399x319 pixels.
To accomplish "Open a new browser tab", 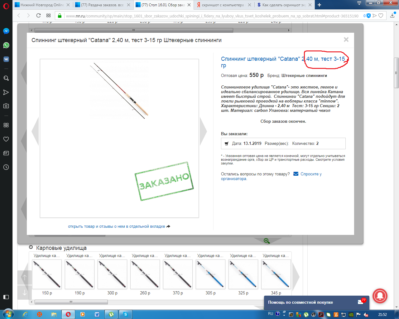I will 319,5.
